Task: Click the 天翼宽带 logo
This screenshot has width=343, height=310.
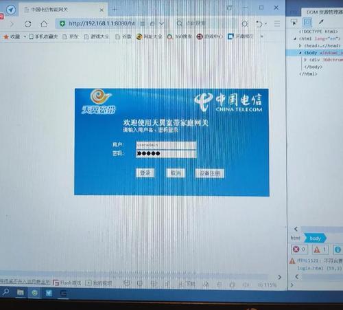Action: tap(99, 102)
